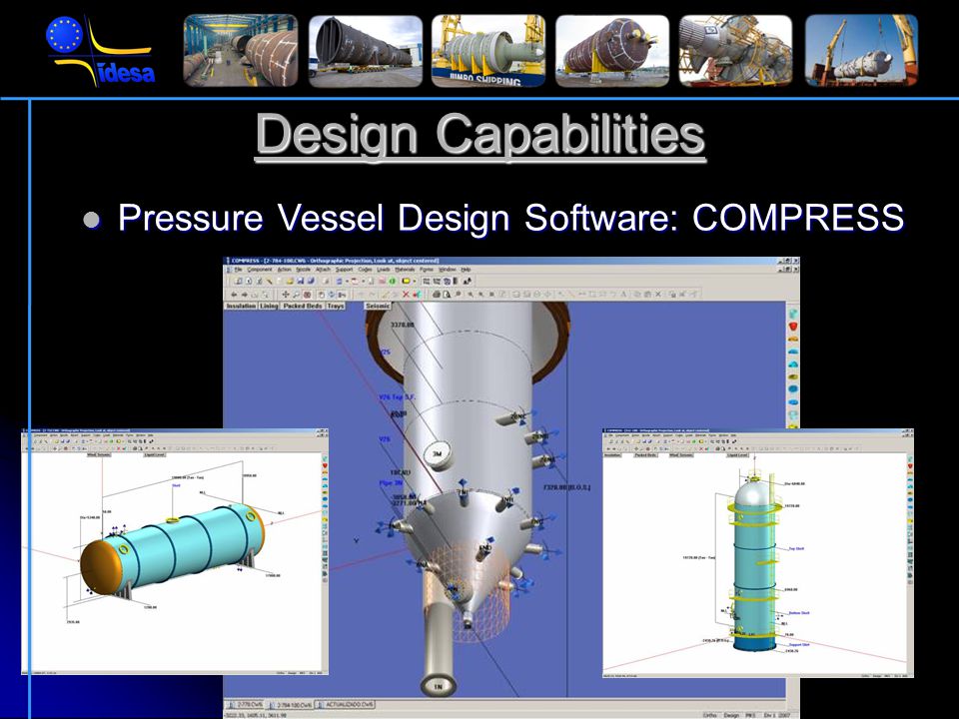Open the factory workshop photo thumbnail
The image size is (959, 719).
click(241, 50)
